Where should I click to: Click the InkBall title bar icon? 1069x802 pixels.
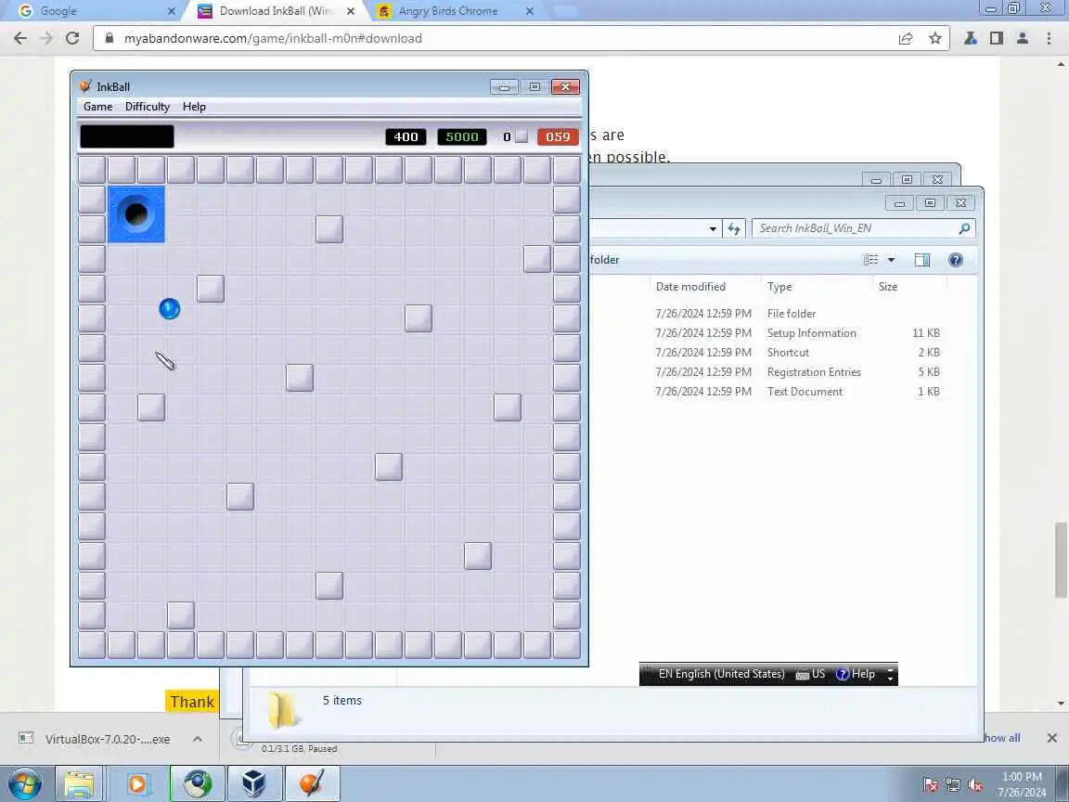[85, 86]
